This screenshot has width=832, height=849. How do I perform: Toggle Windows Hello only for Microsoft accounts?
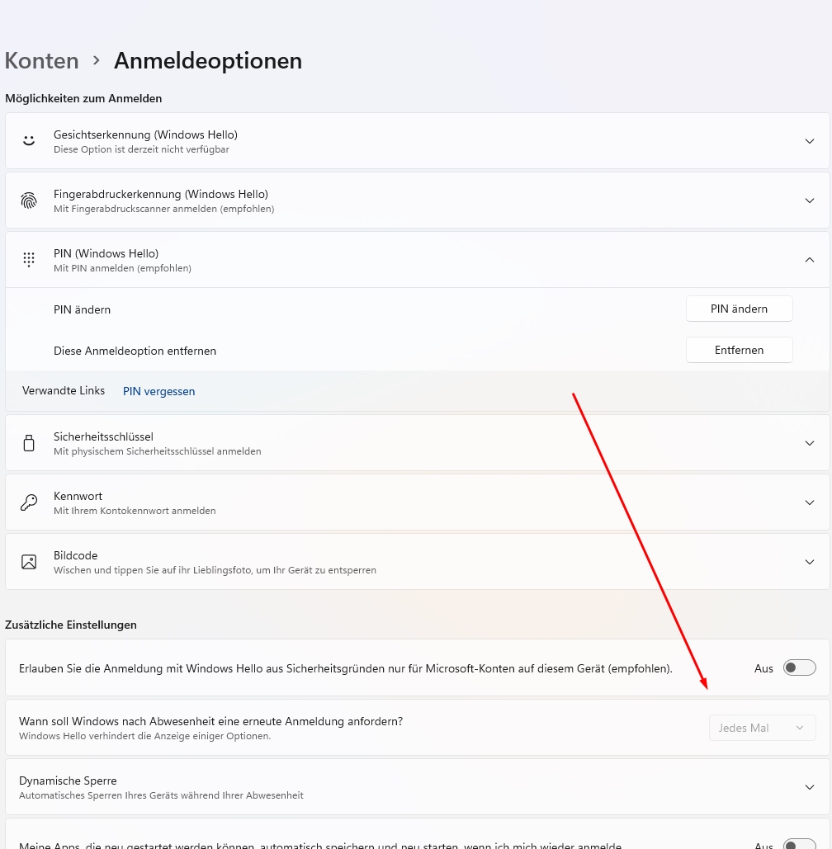coord(799,667)
